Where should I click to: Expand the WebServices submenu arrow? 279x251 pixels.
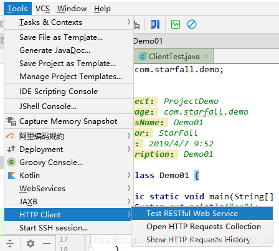coord(129,188)
